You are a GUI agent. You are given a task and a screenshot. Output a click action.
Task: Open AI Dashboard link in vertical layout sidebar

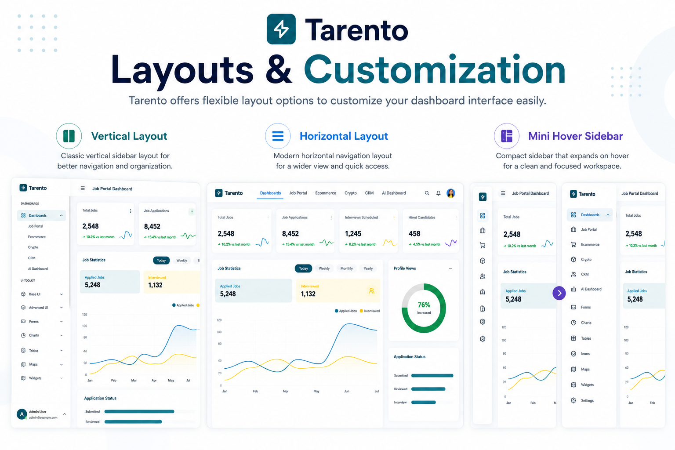38,269
